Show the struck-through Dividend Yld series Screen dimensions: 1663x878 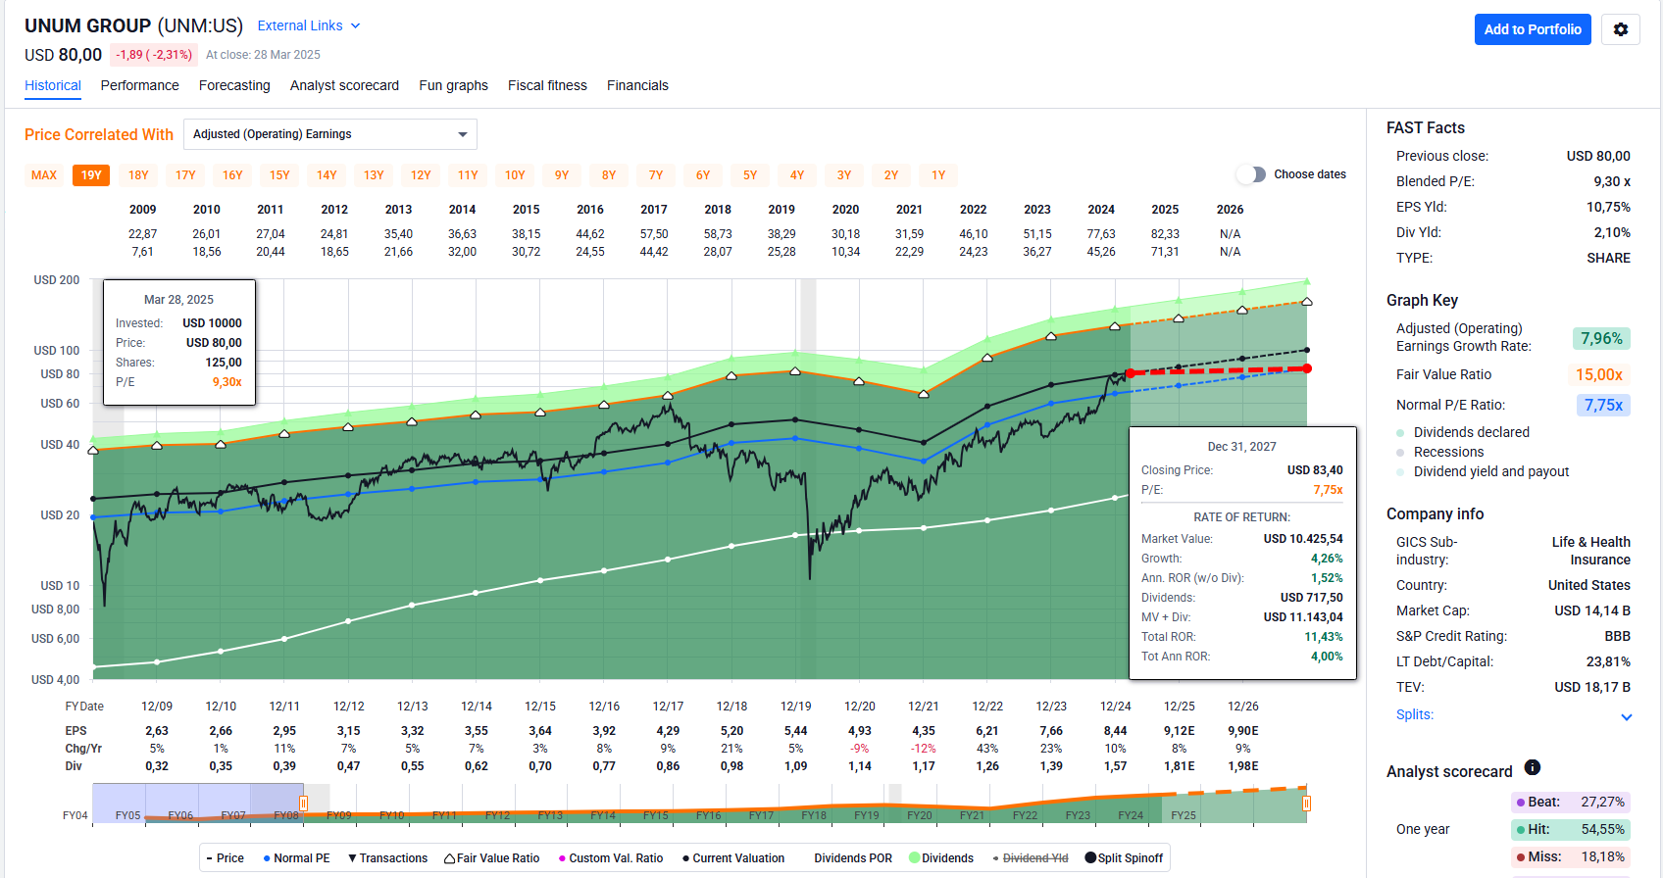(x=1030, y=858)
